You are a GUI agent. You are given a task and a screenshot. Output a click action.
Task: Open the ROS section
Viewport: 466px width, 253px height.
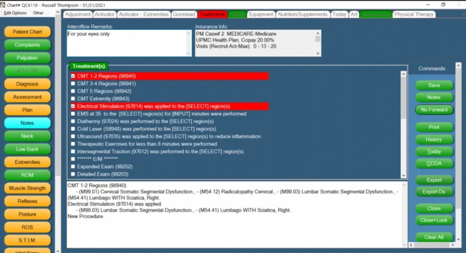[27, 228]
